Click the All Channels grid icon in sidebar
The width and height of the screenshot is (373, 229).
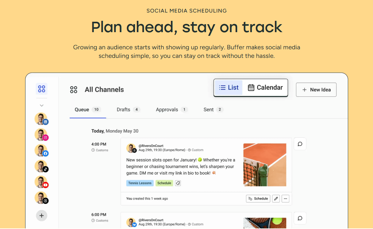[42, 89]
